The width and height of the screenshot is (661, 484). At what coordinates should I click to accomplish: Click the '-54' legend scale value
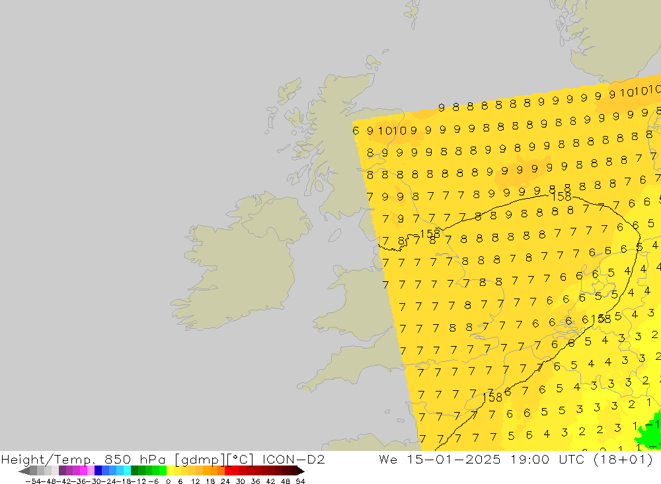34,481
